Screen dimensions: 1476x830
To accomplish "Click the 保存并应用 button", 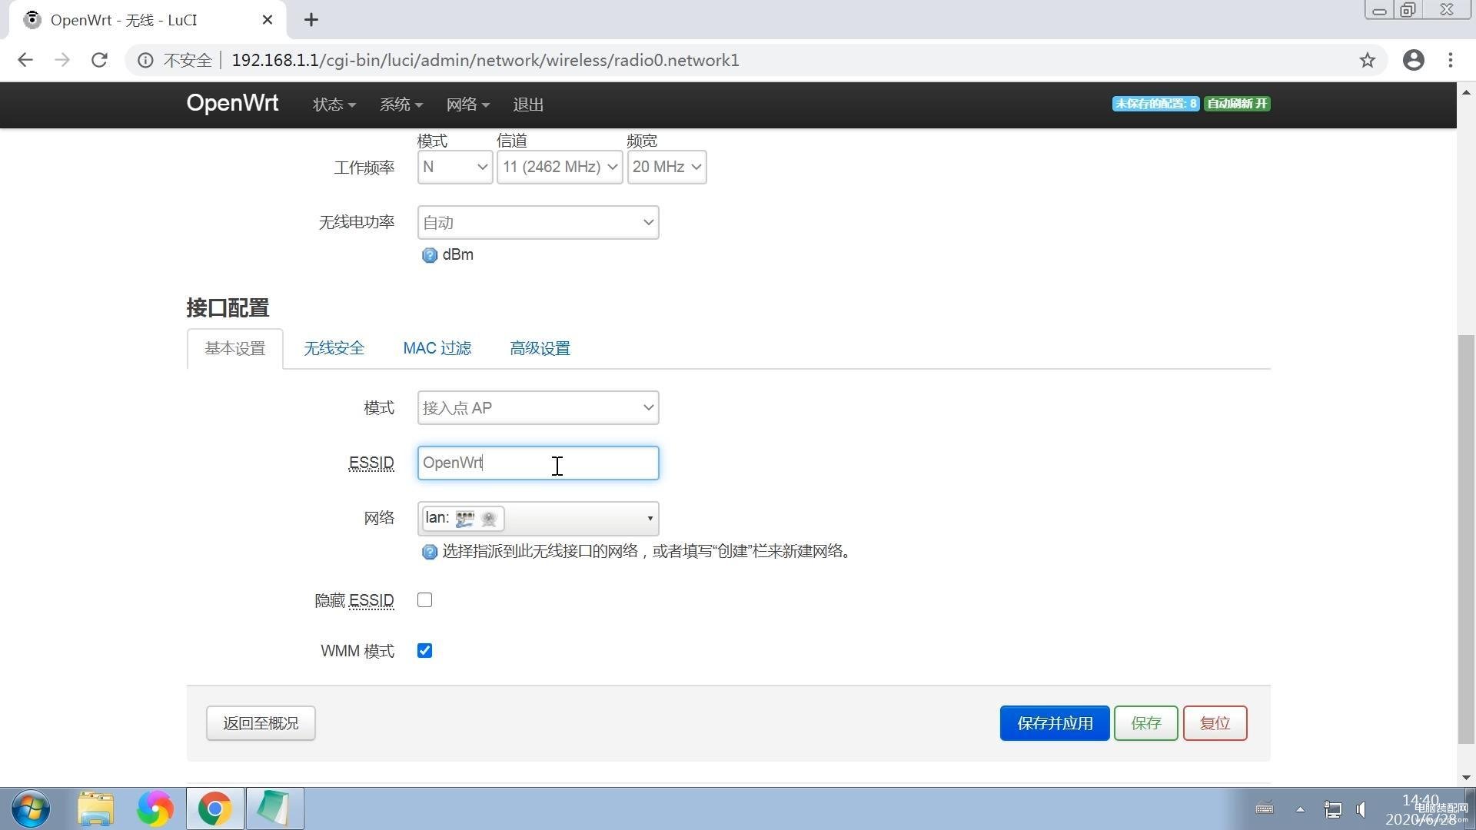I will coord(1054,723).
